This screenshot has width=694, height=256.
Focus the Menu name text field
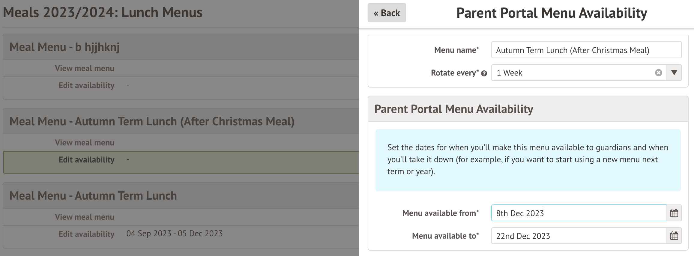pyautogui.click(x=586, y=50)
